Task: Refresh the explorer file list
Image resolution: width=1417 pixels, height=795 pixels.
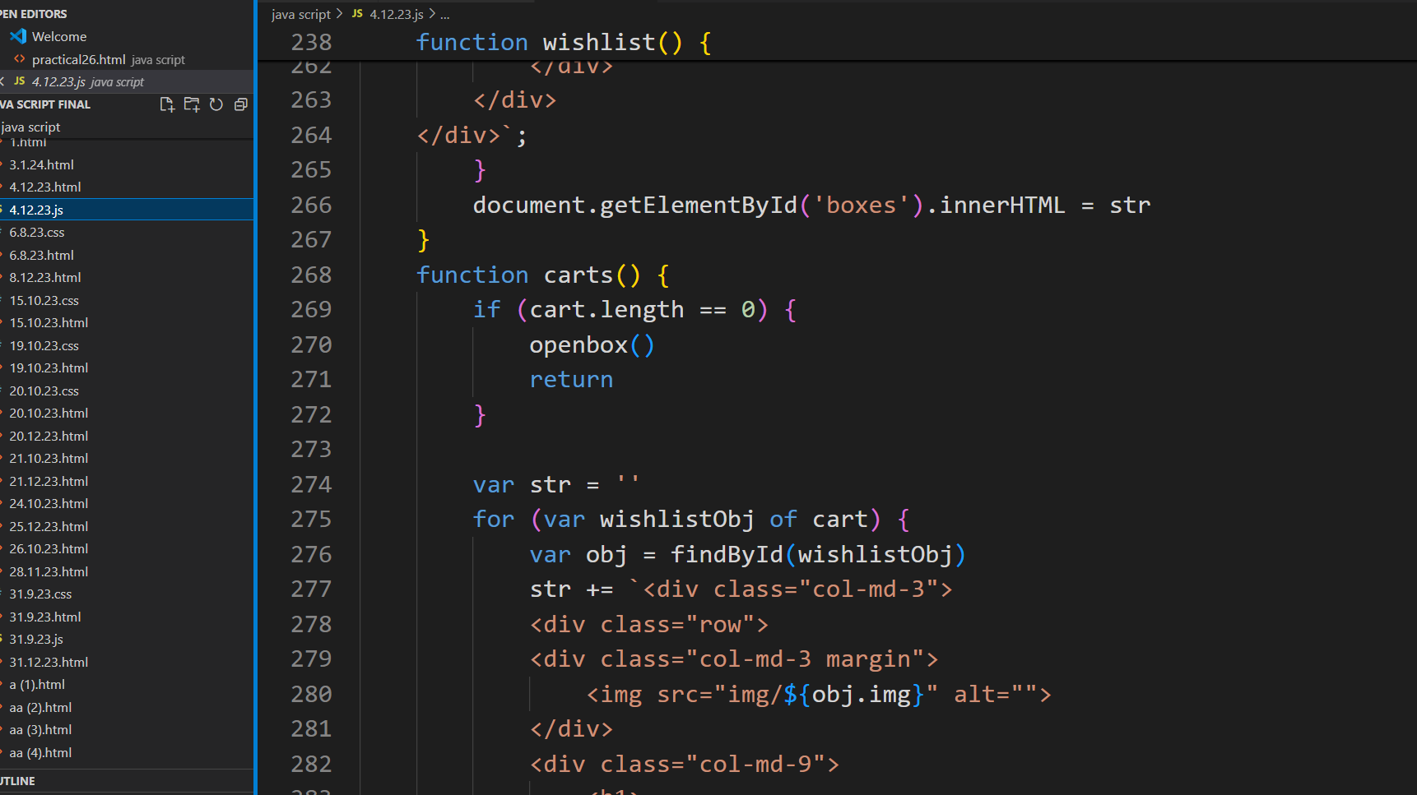Action: [216, 104]
